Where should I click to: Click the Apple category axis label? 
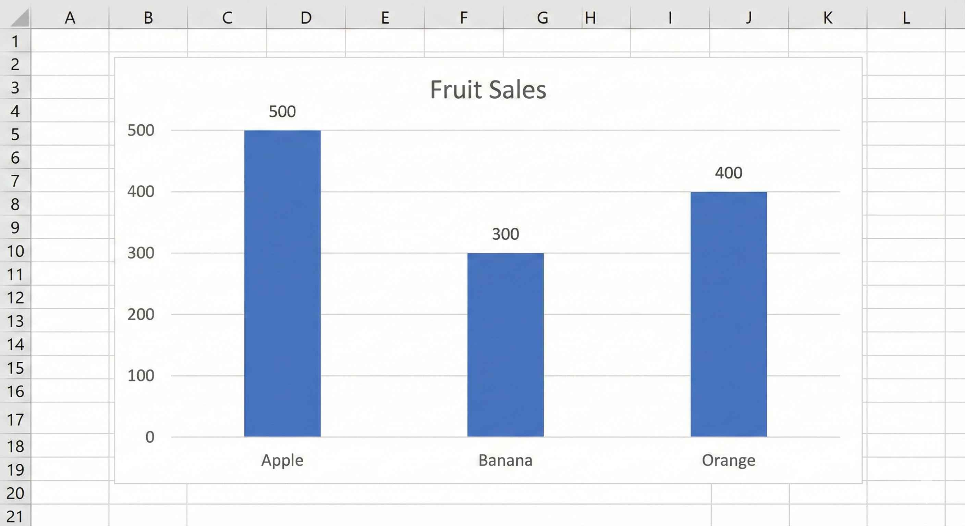[x=282, y=461]
